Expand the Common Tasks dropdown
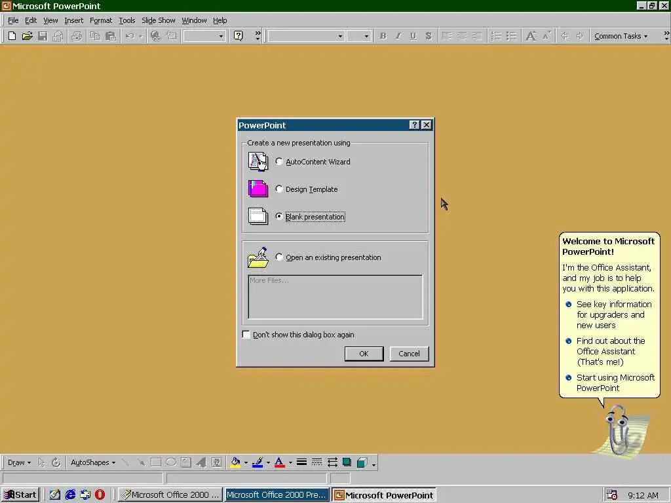671x503 pixels. tap(621, 37)
